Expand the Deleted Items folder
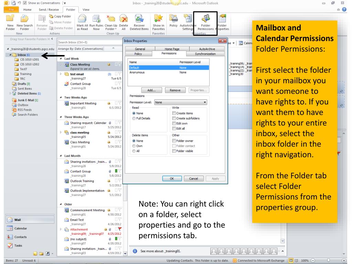 click(10, 93)
